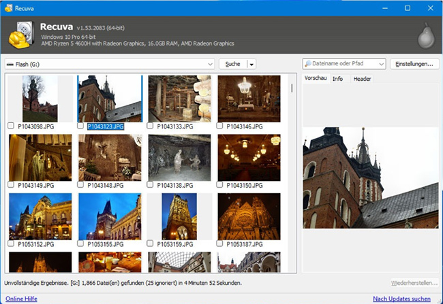Click the file name label P1043138.JPG
The width and height of the screenshot is (443, 304).
coord(175,185)
